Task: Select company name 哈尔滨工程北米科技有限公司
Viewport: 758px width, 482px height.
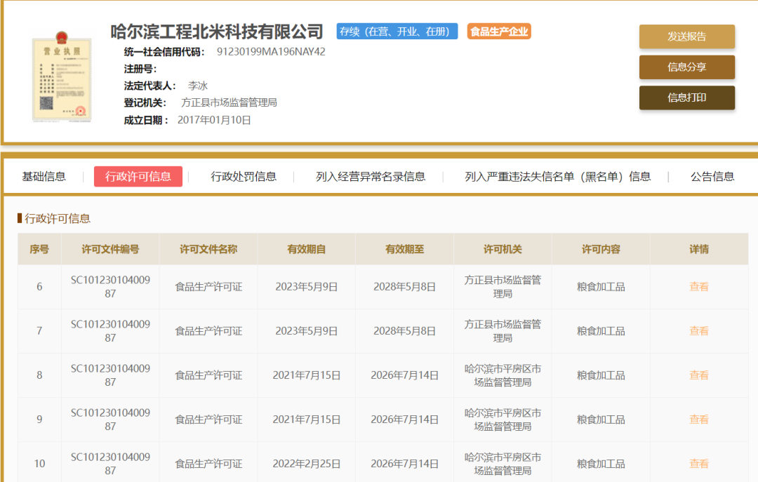Action: click(217, 32)
